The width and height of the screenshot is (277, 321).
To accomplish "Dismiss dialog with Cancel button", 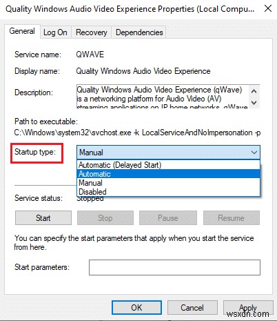I will (192, 307).
